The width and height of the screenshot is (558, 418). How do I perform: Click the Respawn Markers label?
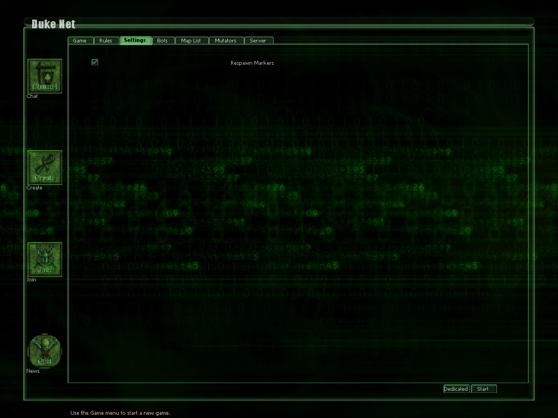tap(252, 63)
